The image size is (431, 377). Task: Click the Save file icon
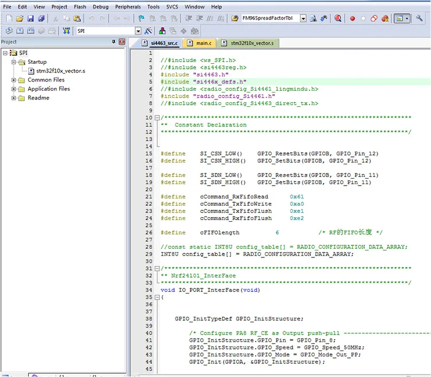point(30,18)
